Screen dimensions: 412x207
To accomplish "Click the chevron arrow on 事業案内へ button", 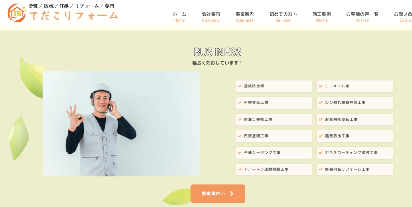I will pos(231,194).
